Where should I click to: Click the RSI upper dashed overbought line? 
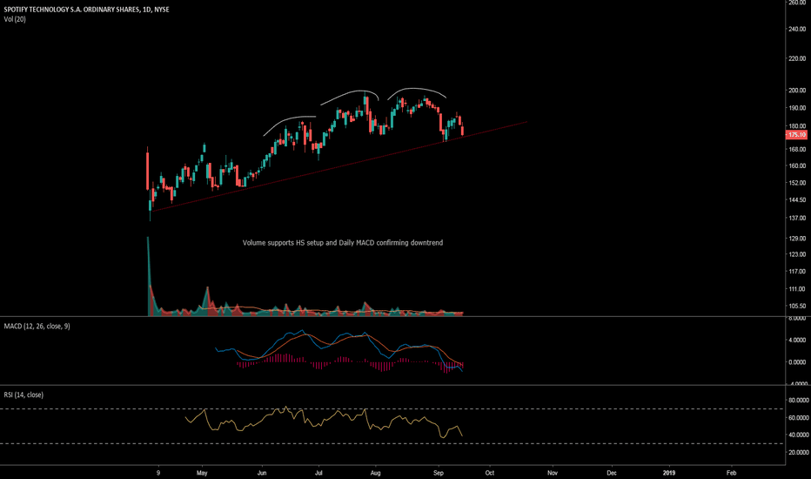pos(392,409)
